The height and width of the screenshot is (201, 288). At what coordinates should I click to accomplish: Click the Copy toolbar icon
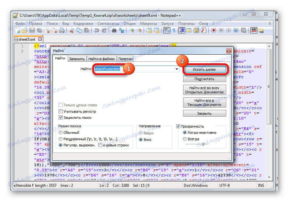click(x=79, y=31)
